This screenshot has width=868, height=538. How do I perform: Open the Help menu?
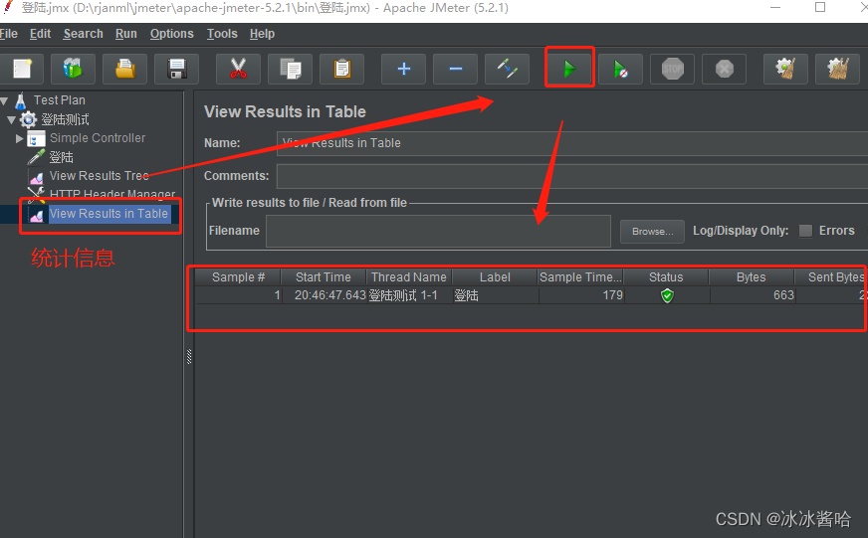[x=262, y=34]
